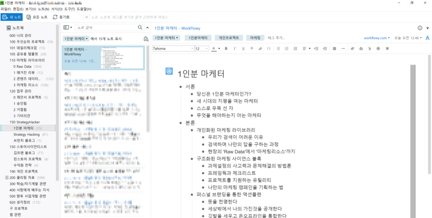Click the shortcuts star icon
The width and height of the screenshot is (432, 218).
[86, 17]
